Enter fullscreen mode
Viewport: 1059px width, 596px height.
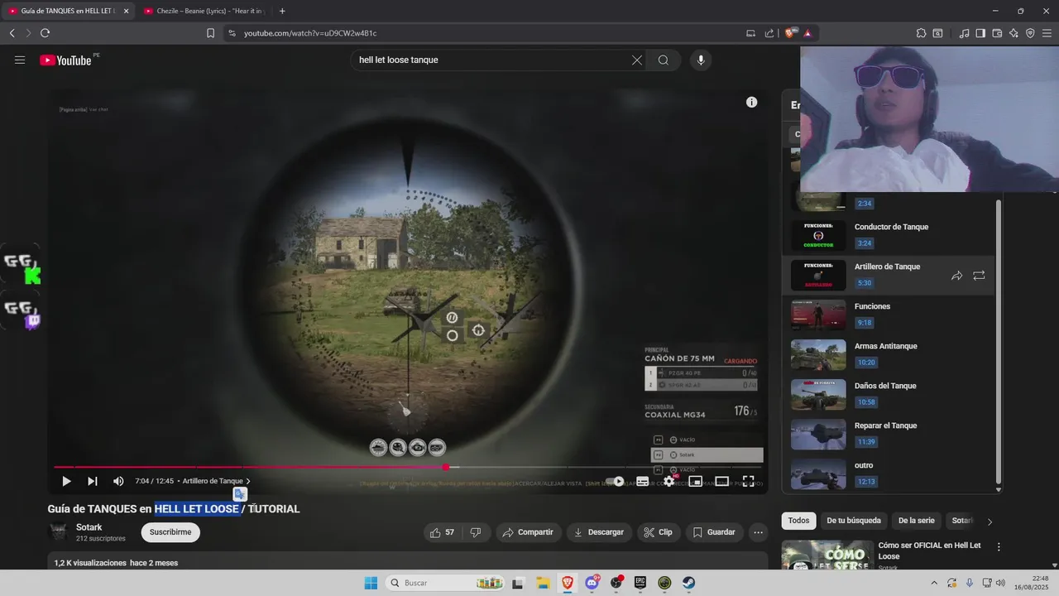tap(749, 481)
